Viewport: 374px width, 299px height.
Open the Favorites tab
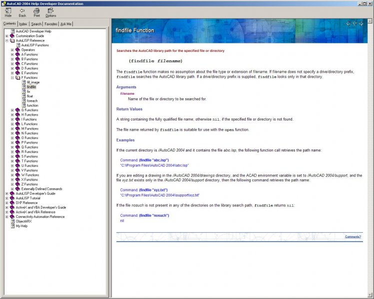point(51,24)
